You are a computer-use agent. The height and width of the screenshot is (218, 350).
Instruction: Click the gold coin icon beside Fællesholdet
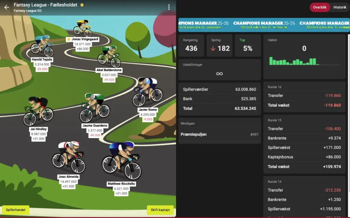pyautogui.click(x=82, y=5)
